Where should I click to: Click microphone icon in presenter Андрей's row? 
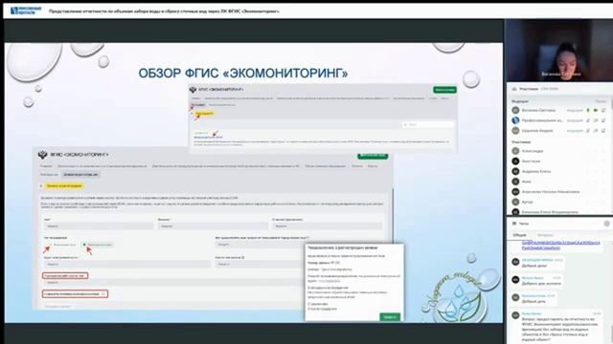[587, 131]
